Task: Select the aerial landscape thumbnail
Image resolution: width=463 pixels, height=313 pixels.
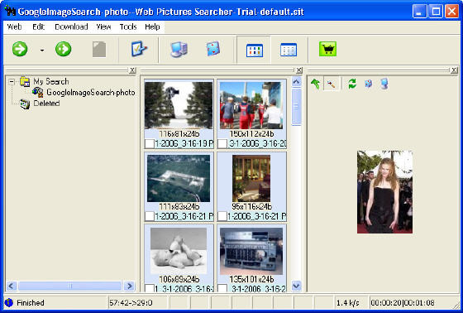Action: click(179, 178)
